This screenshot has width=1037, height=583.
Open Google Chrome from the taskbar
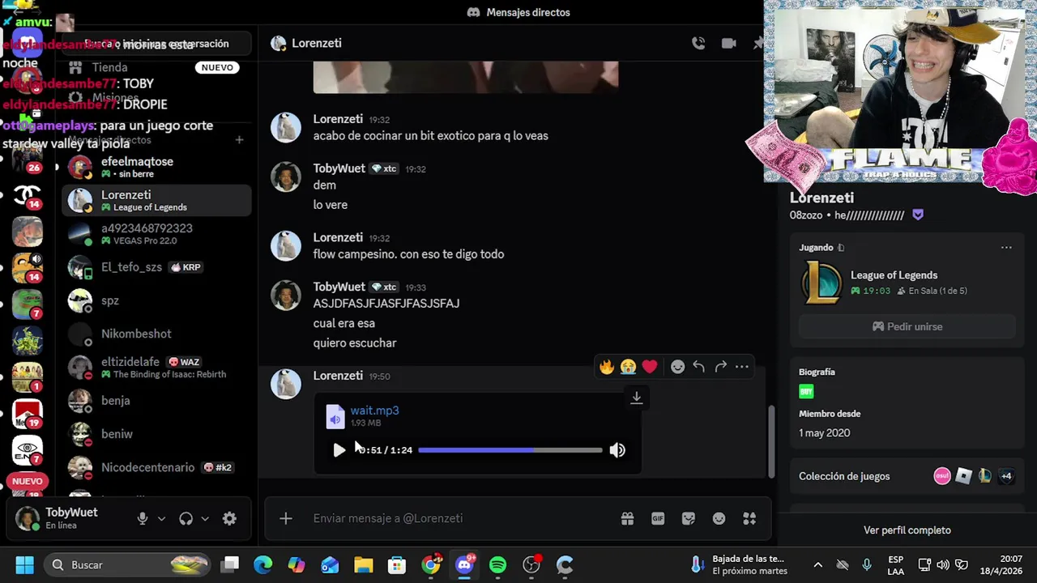[x=431, y=564]
